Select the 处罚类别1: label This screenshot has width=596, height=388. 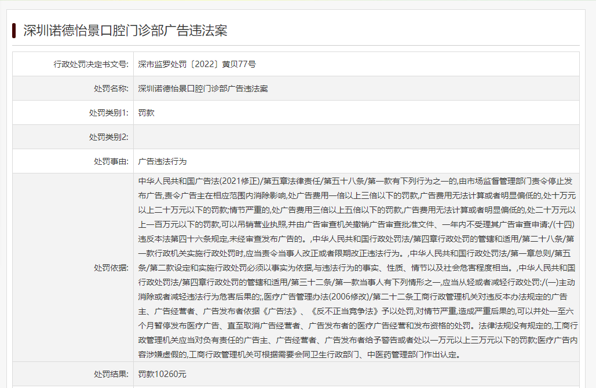point(108,113)
